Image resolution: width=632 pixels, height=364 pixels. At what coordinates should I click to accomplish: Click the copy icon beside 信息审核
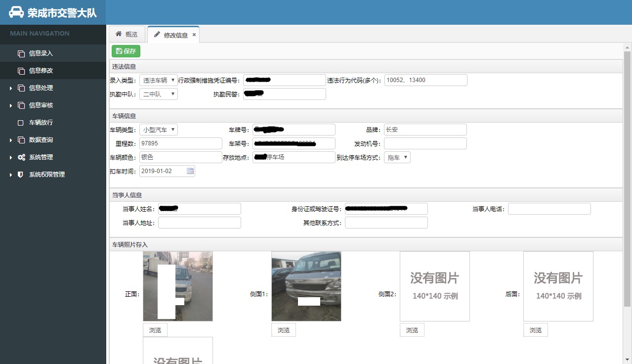click(21, 105)
